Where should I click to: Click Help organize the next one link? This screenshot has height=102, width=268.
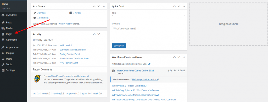[x=145, y=79]
